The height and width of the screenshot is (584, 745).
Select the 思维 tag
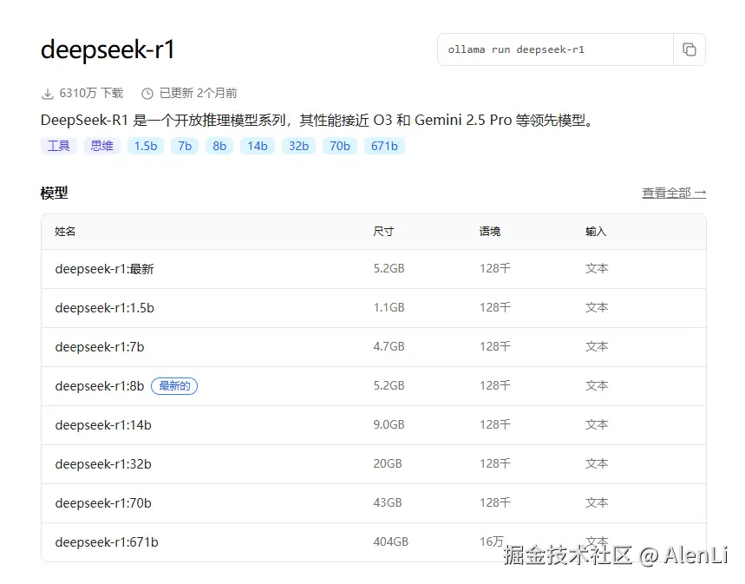(102, 146)
